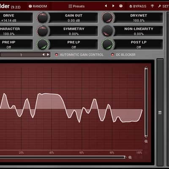Click the POST LP green knob
169x169 pixels.
pyautogui.click(x=108, y=44)
